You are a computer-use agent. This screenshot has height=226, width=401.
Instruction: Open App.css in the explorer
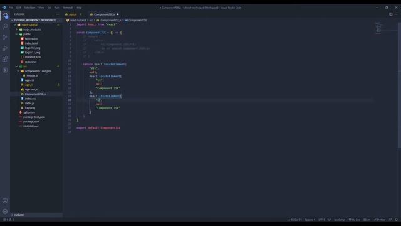29,80
